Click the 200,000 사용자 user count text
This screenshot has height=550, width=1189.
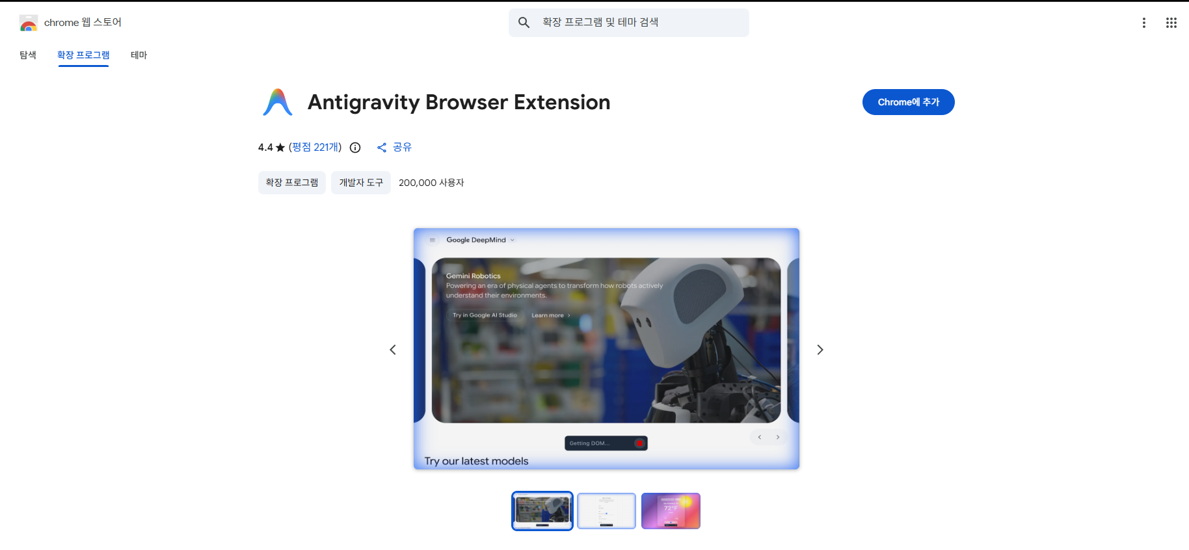click(431, 183)
